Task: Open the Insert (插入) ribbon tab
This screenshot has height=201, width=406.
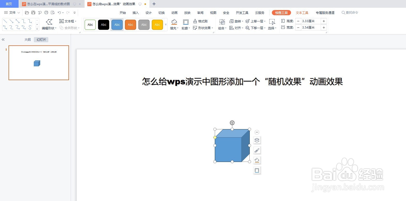Action: pos(136,13)
